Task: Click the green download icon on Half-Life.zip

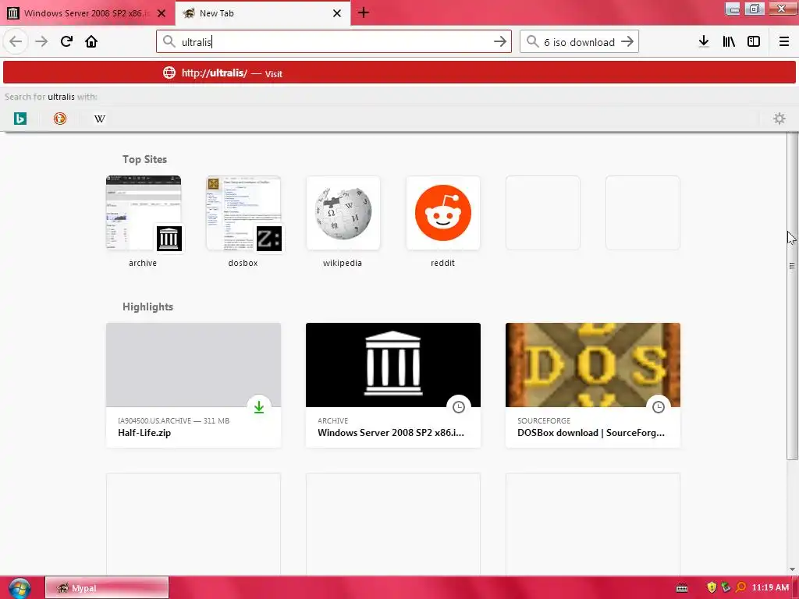Action: tap(259, 407)
